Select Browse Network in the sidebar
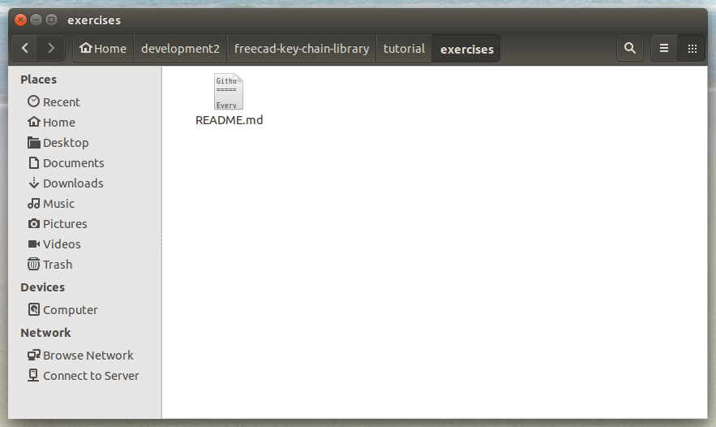716x427 pixels. click(84, 356)
